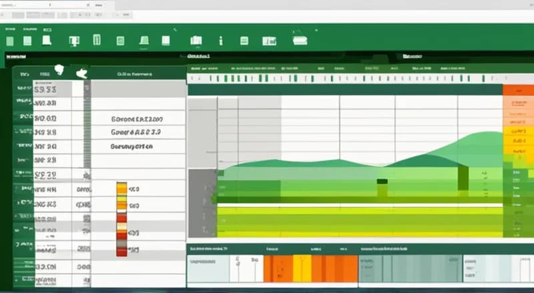Click the info "i" icon in the toolbar
534x293 pixels.
pos(221,41)
